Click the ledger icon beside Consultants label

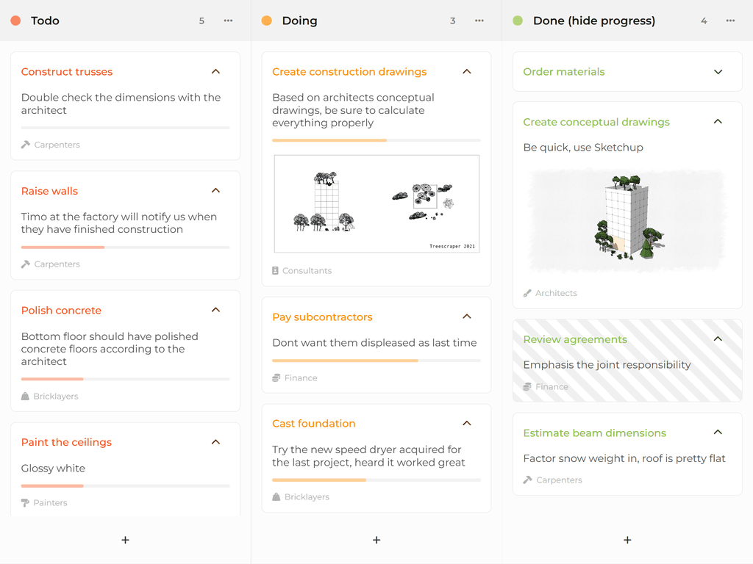(x=275, y=270)
